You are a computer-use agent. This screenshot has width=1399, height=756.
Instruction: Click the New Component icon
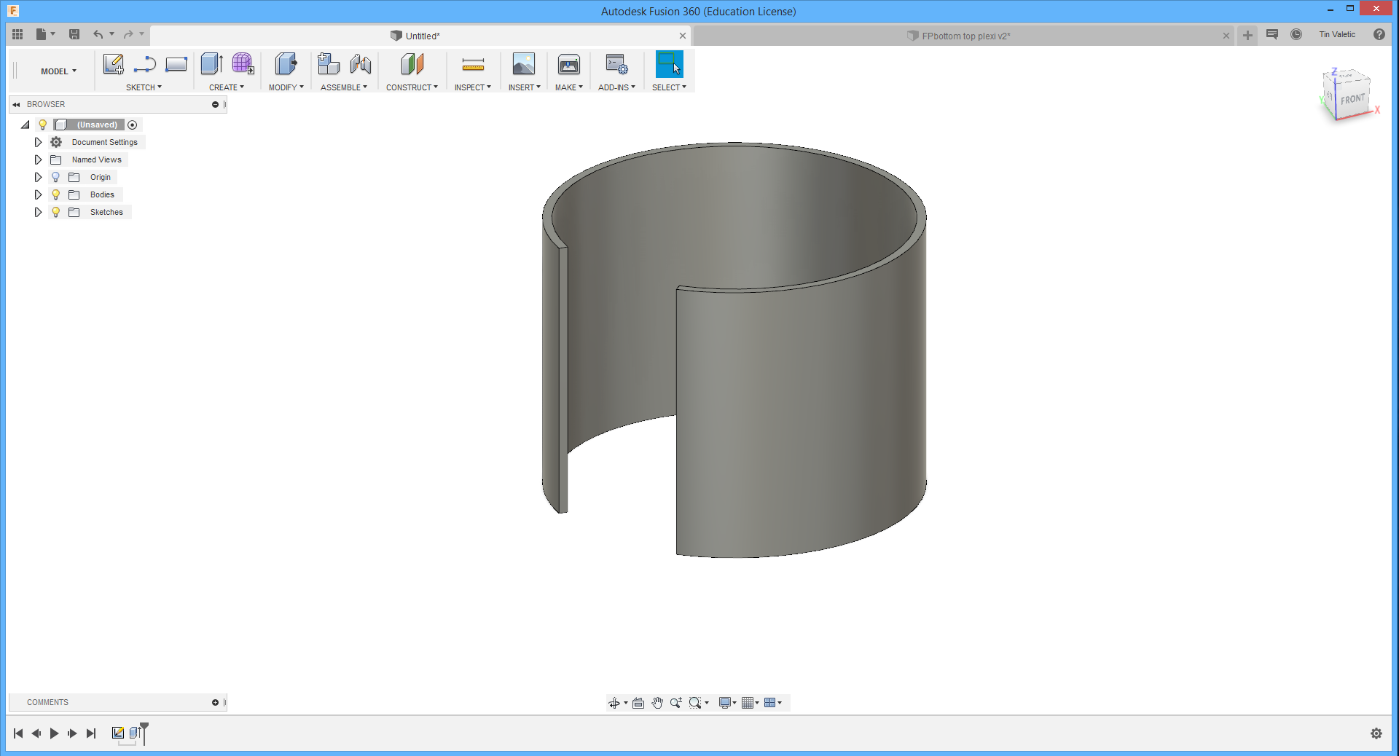pyautogui.click(x=329, y=64)
